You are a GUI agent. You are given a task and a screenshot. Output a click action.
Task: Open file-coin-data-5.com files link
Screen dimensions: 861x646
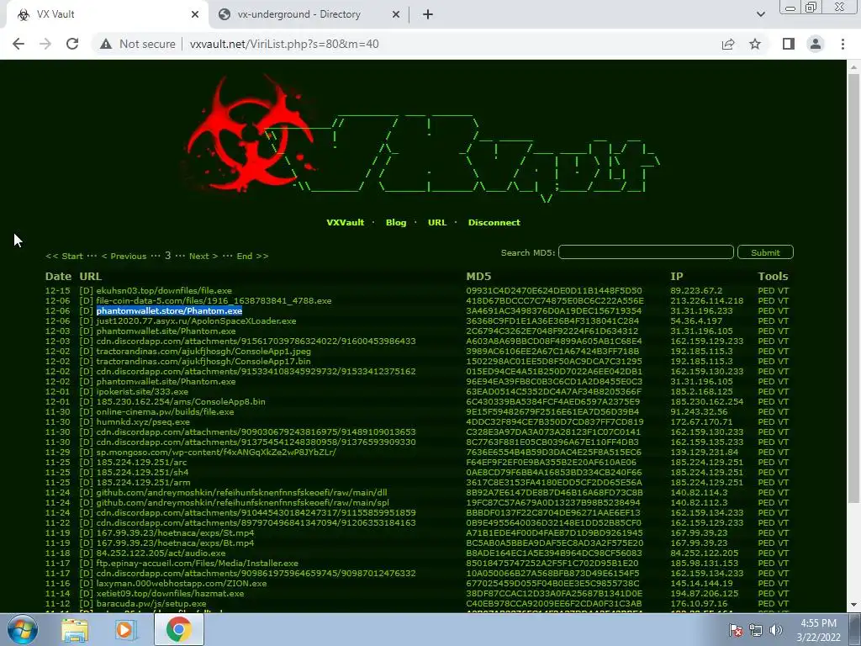pos(214,300)
